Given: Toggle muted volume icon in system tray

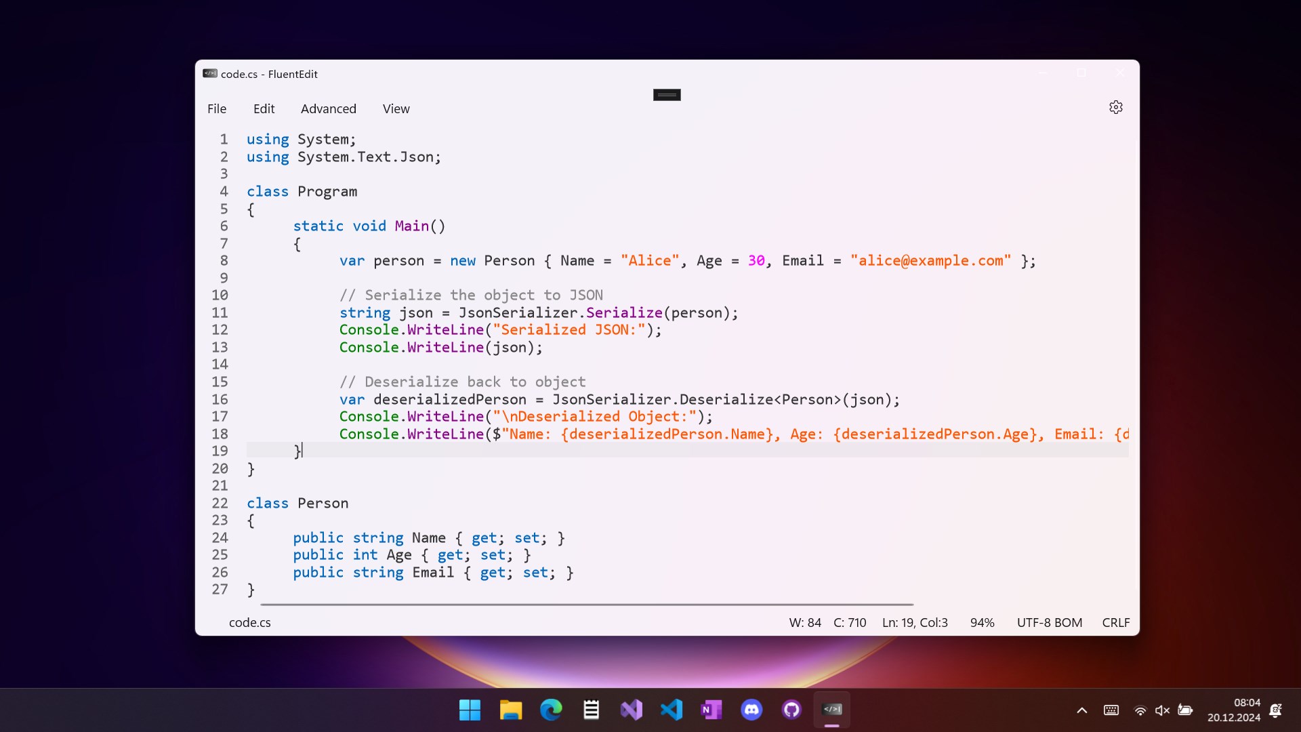Looking at the screenshot, I should 1162,710.
